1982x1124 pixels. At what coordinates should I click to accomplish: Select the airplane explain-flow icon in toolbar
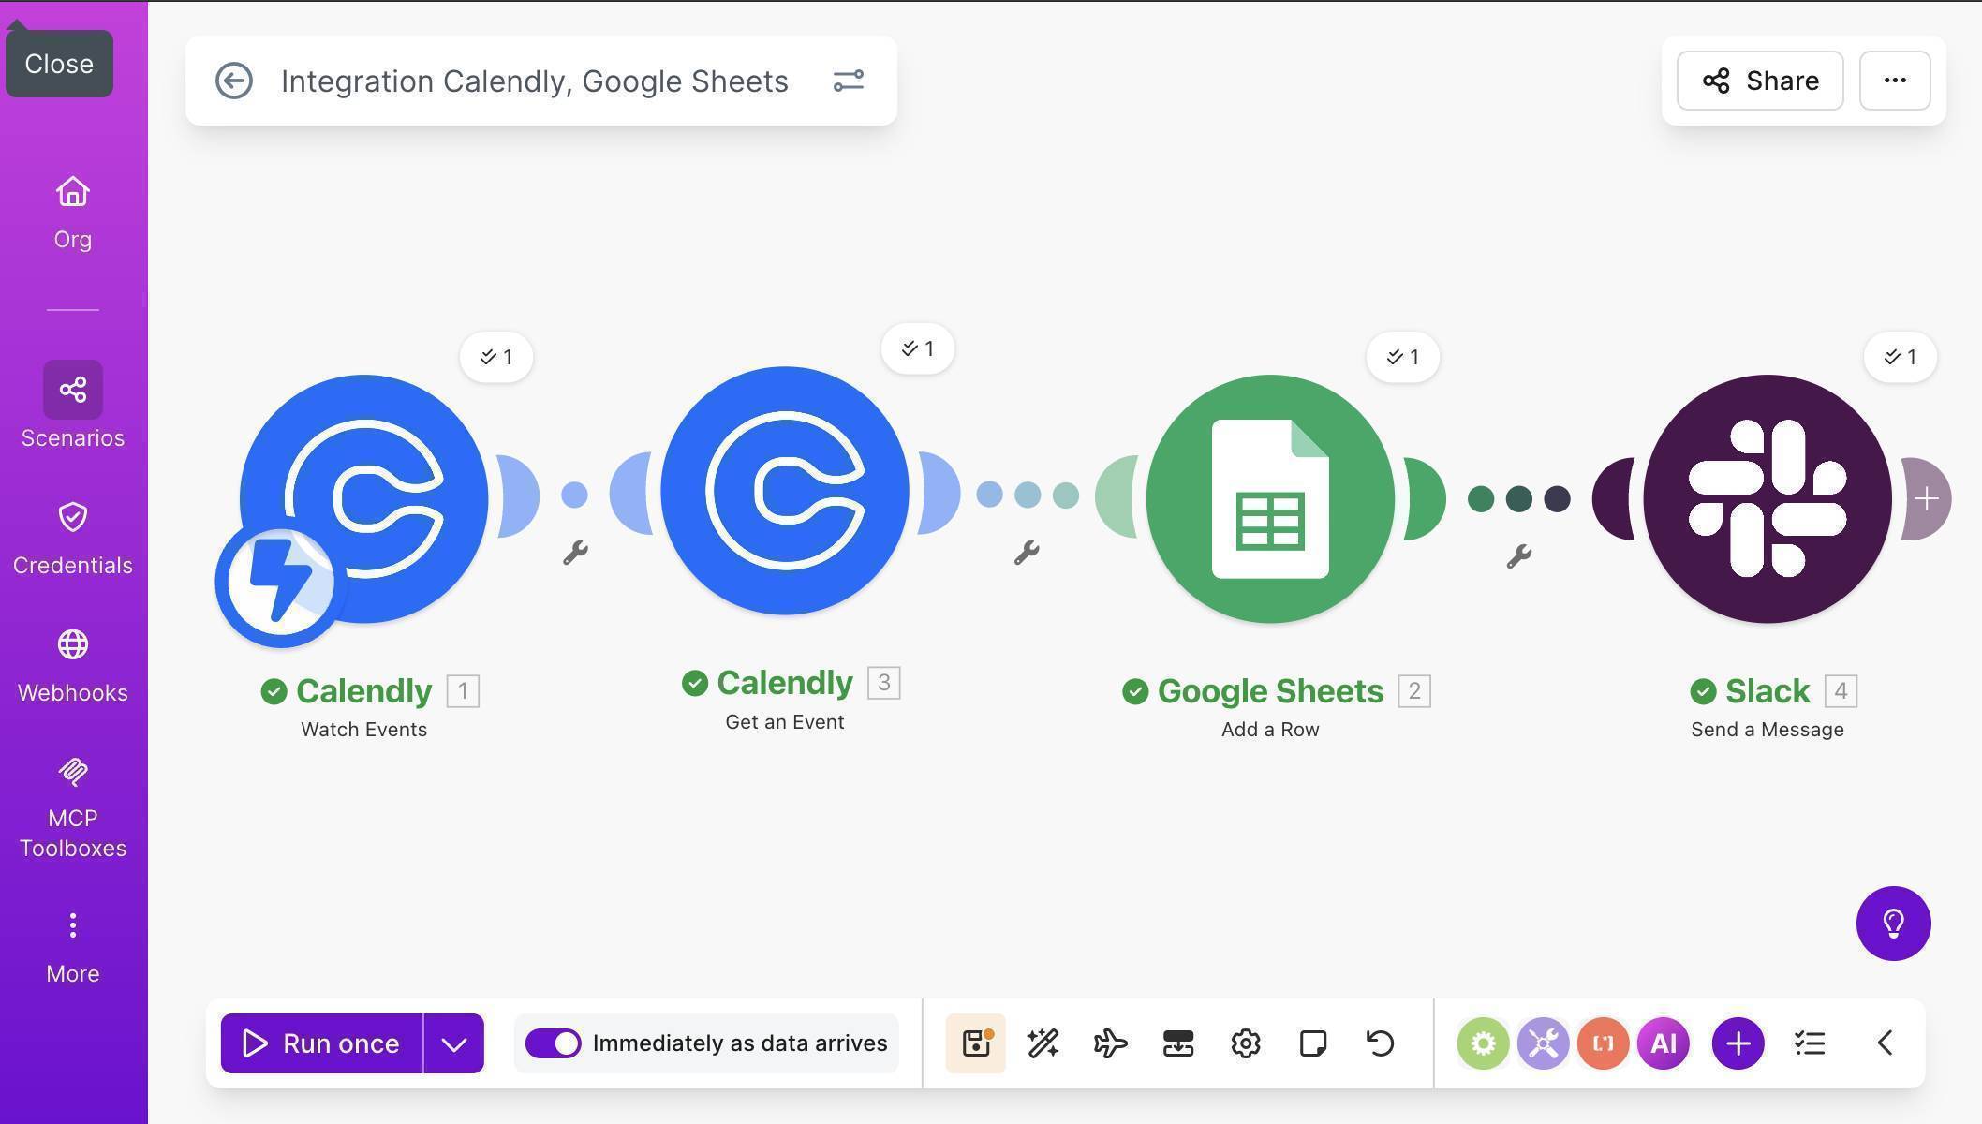tap(1110, 1043)
